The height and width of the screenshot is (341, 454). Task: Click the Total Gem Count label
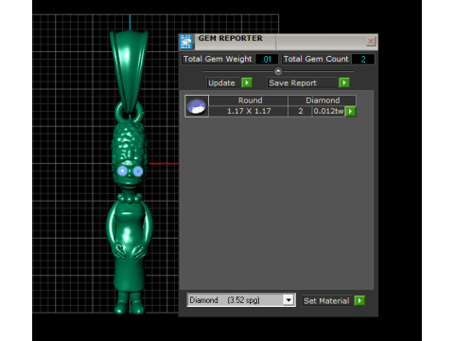316,59
